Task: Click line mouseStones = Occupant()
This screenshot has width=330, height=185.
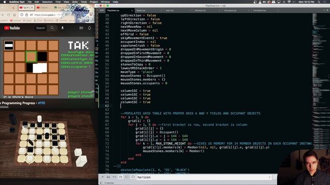Action: (143, 76)
